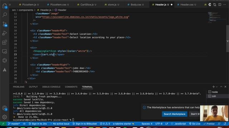
Task: Click the compare changes icon in editor toolbar
Action: 215,5
